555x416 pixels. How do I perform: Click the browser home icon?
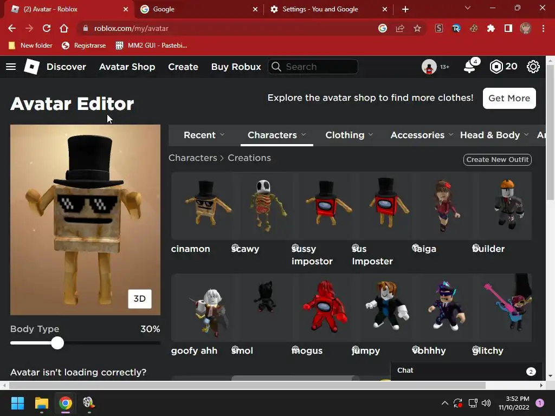[x=64, y=28]
